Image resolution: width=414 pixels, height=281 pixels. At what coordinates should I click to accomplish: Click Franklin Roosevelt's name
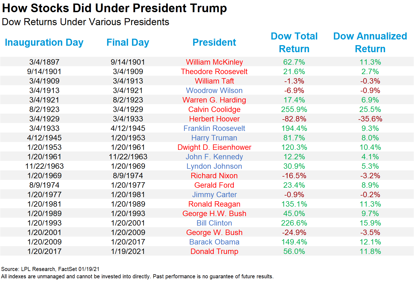pos(214,128)
